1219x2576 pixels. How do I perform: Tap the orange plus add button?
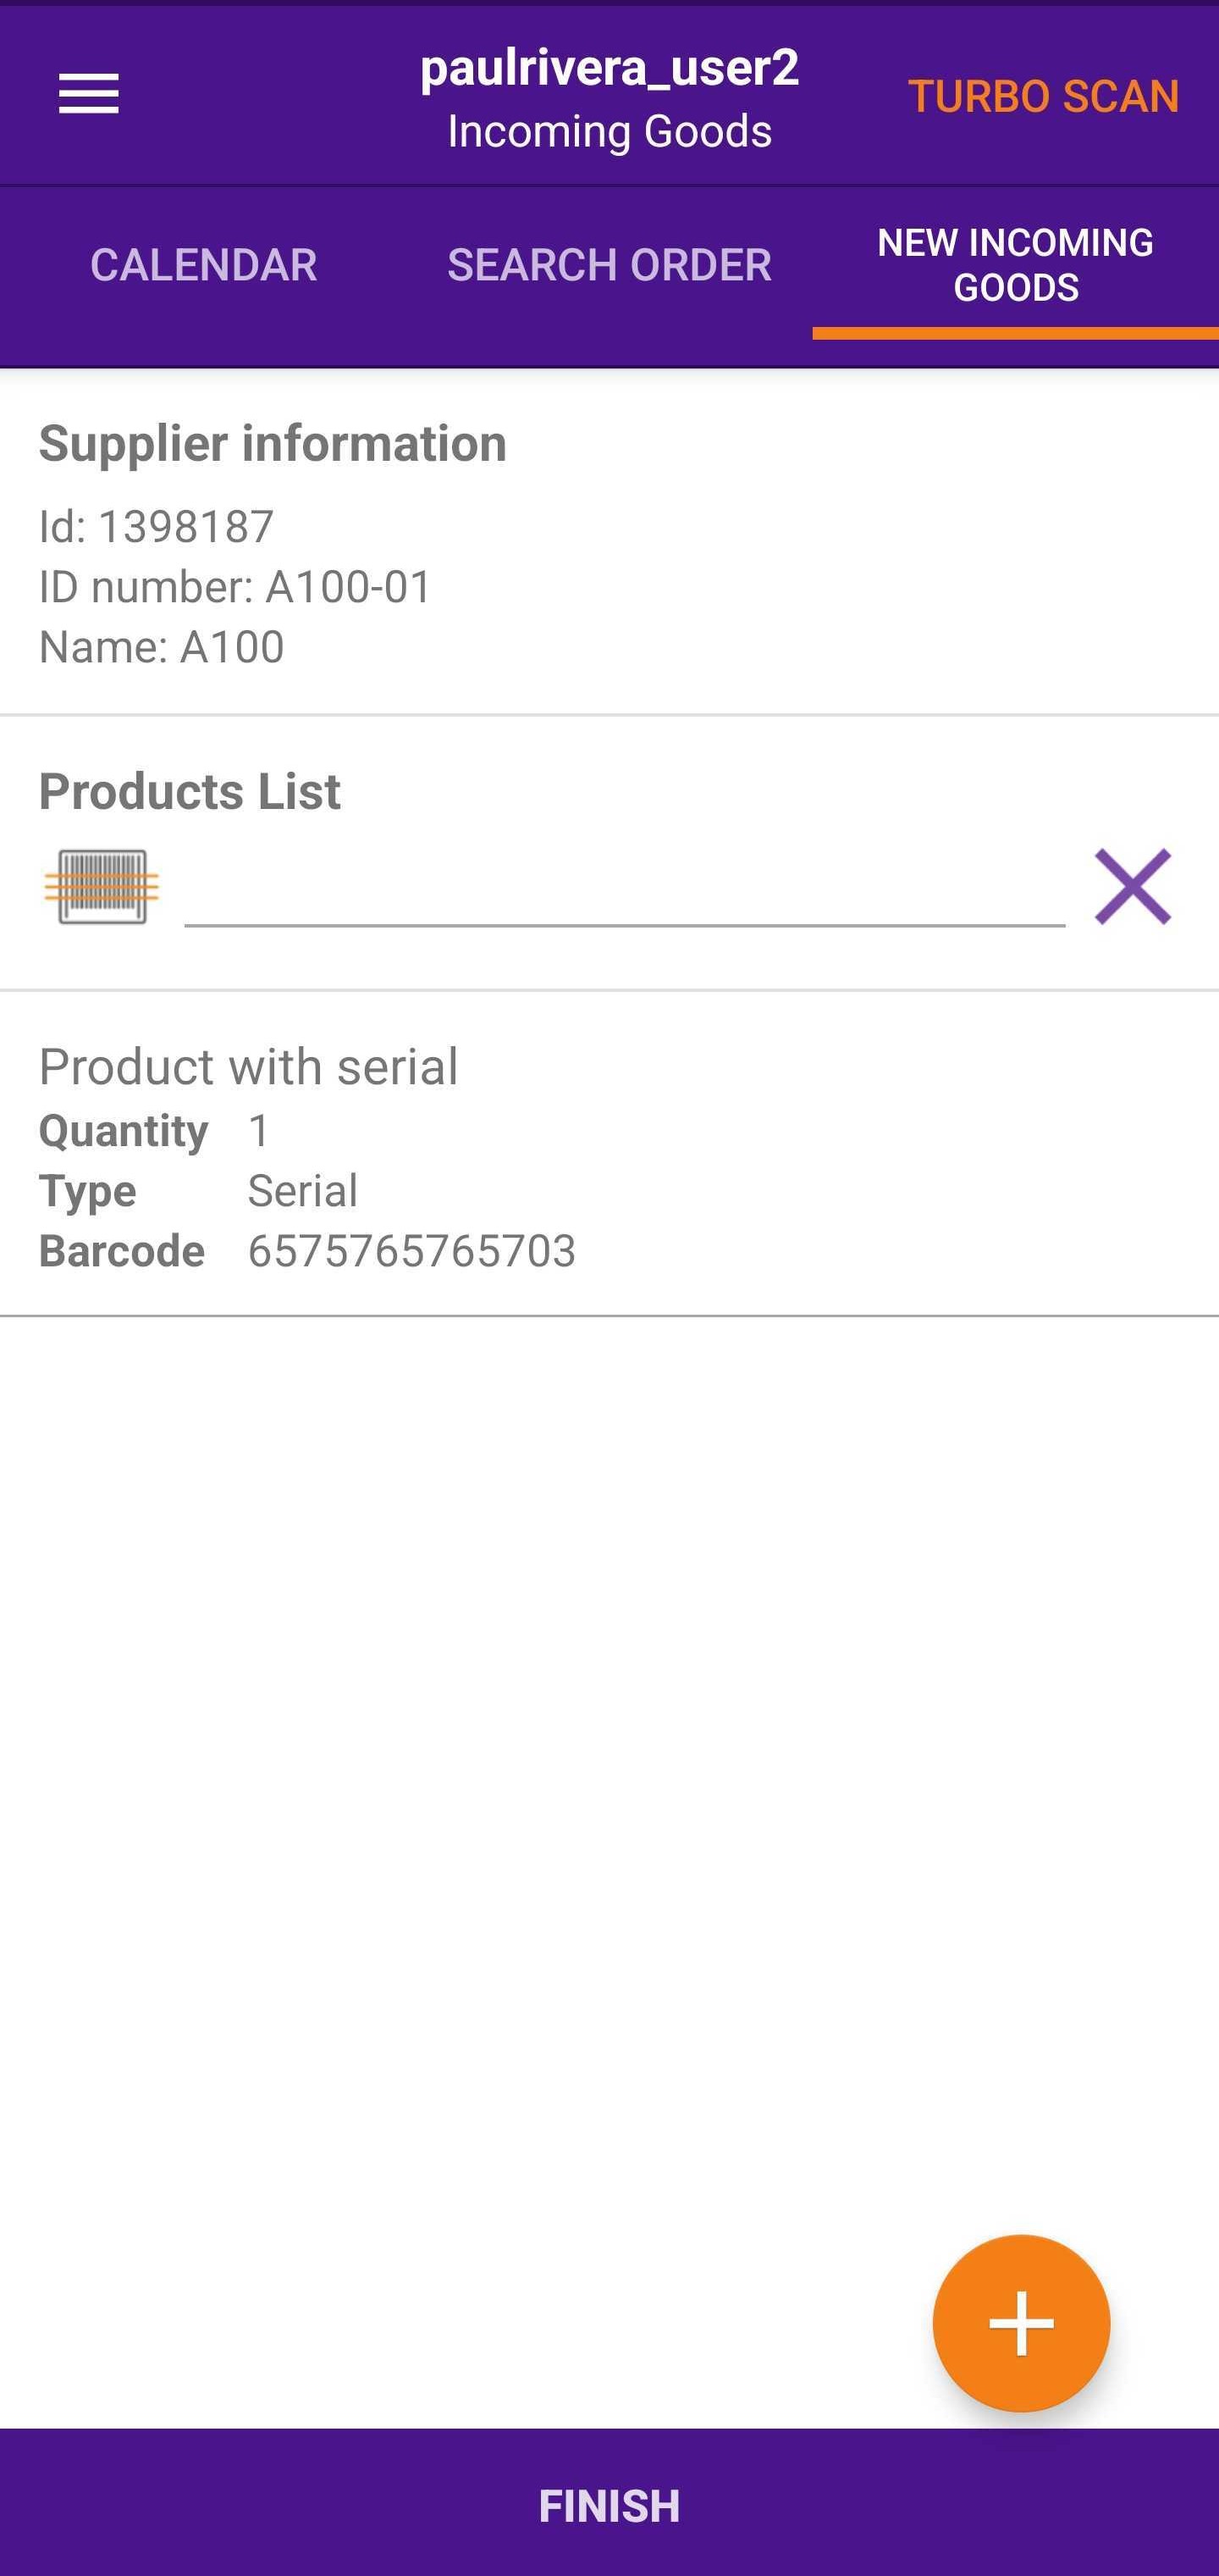[1021, 2323]
